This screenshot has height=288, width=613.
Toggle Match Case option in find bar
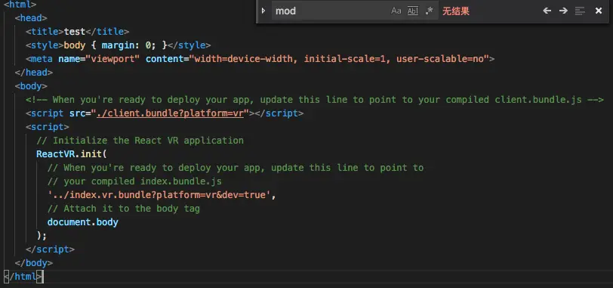tap(396, 11)
